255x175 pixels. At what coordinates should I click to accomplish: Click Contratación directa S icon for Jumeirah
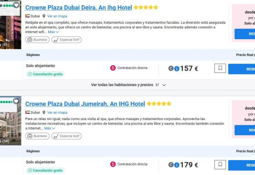tap(113, 164)
